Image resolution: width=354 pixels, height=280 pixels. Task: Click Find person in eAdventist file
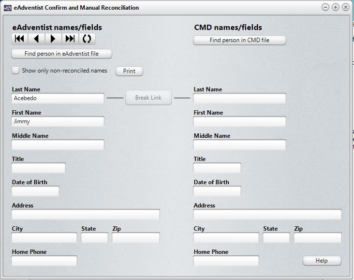click(x=61, y=54)
